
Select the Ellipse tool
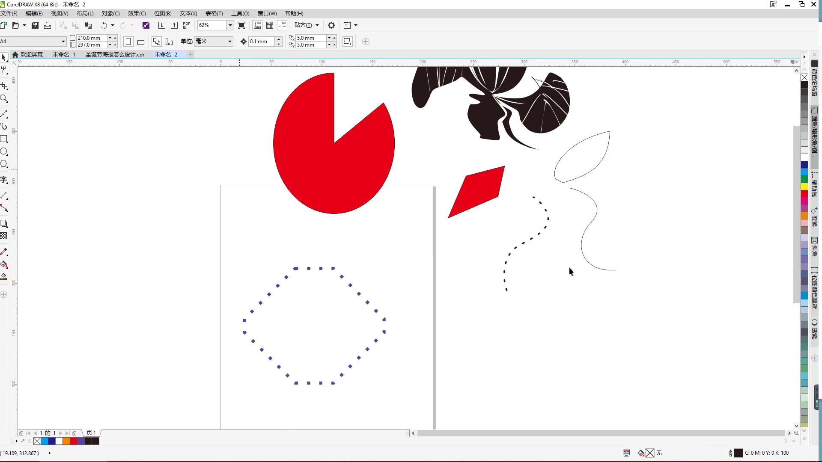coord(4,151)
